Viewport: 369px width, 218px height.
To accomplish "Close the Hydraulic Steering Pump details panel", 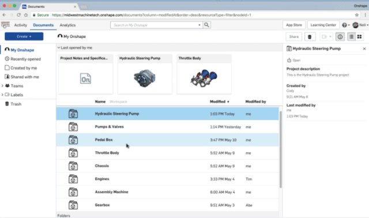I will coord(364,48).
